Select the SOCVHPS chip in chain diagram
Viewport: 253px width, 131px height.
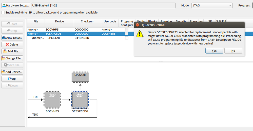click(52, 100)
